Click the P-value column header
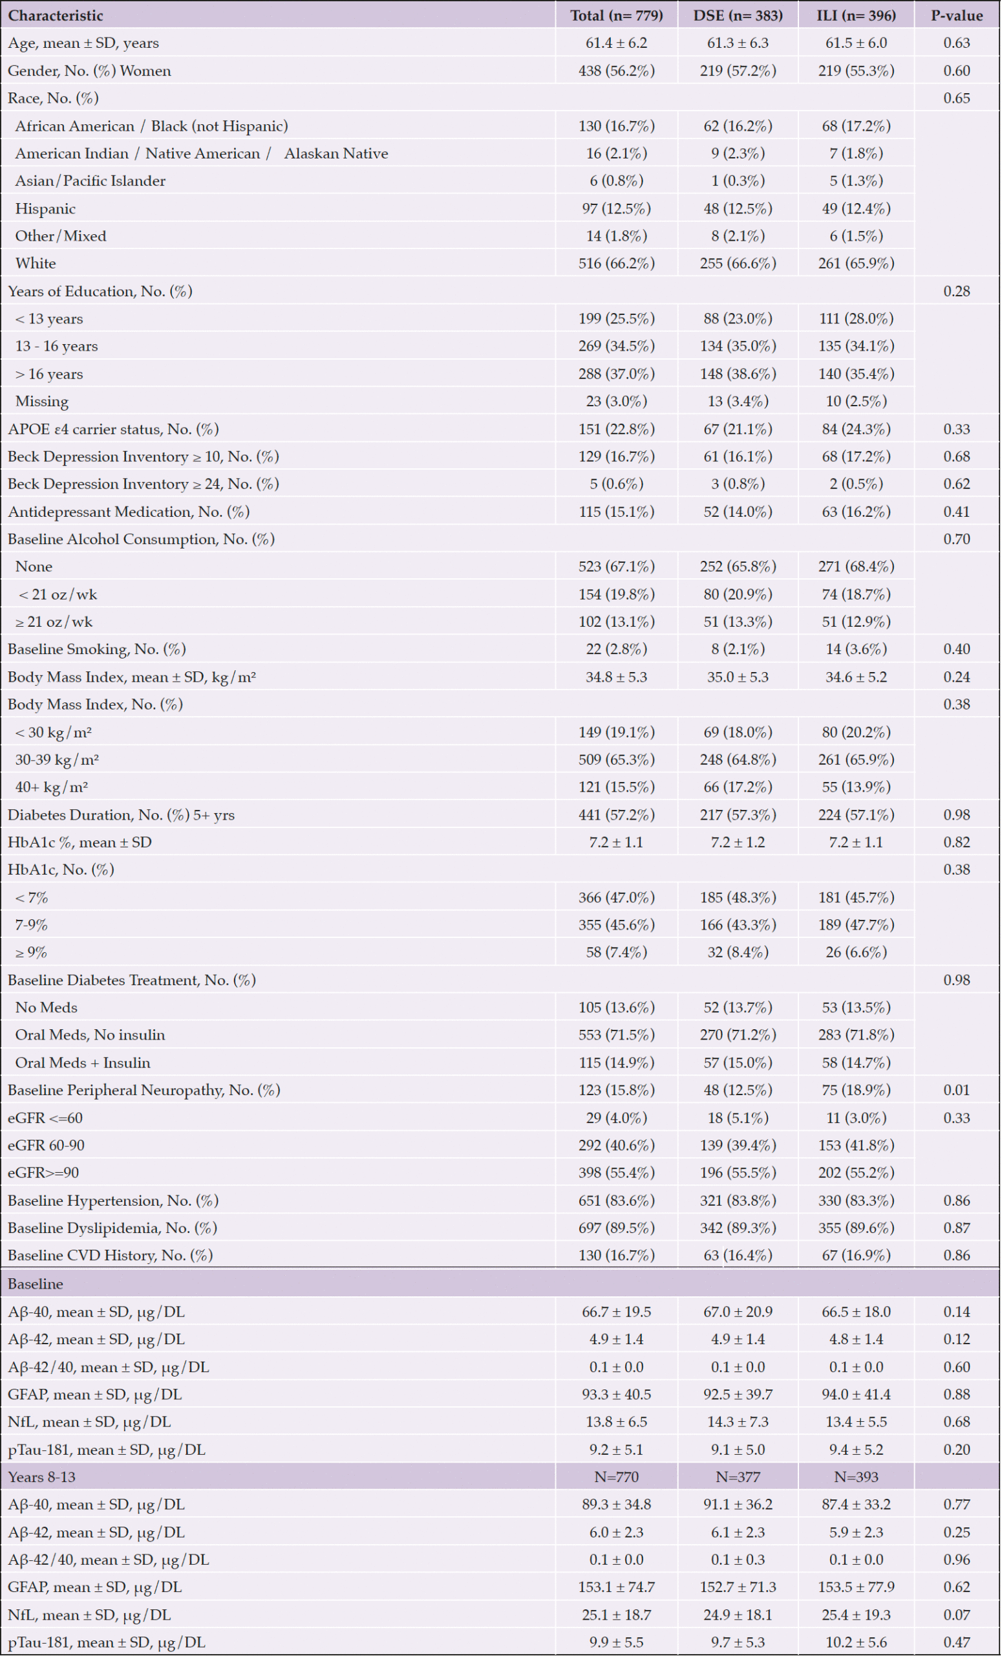 956,16
